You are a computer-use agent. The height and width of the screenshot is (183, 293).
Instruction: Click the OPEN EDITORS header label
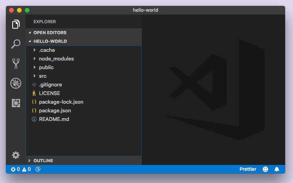click(x=50, y=33)
